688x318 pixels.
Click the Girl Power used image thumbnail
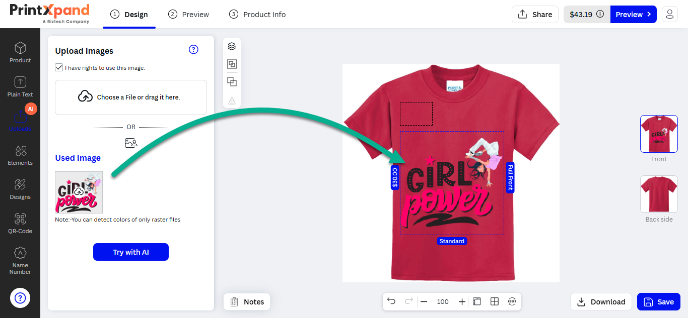pos(79,192)
